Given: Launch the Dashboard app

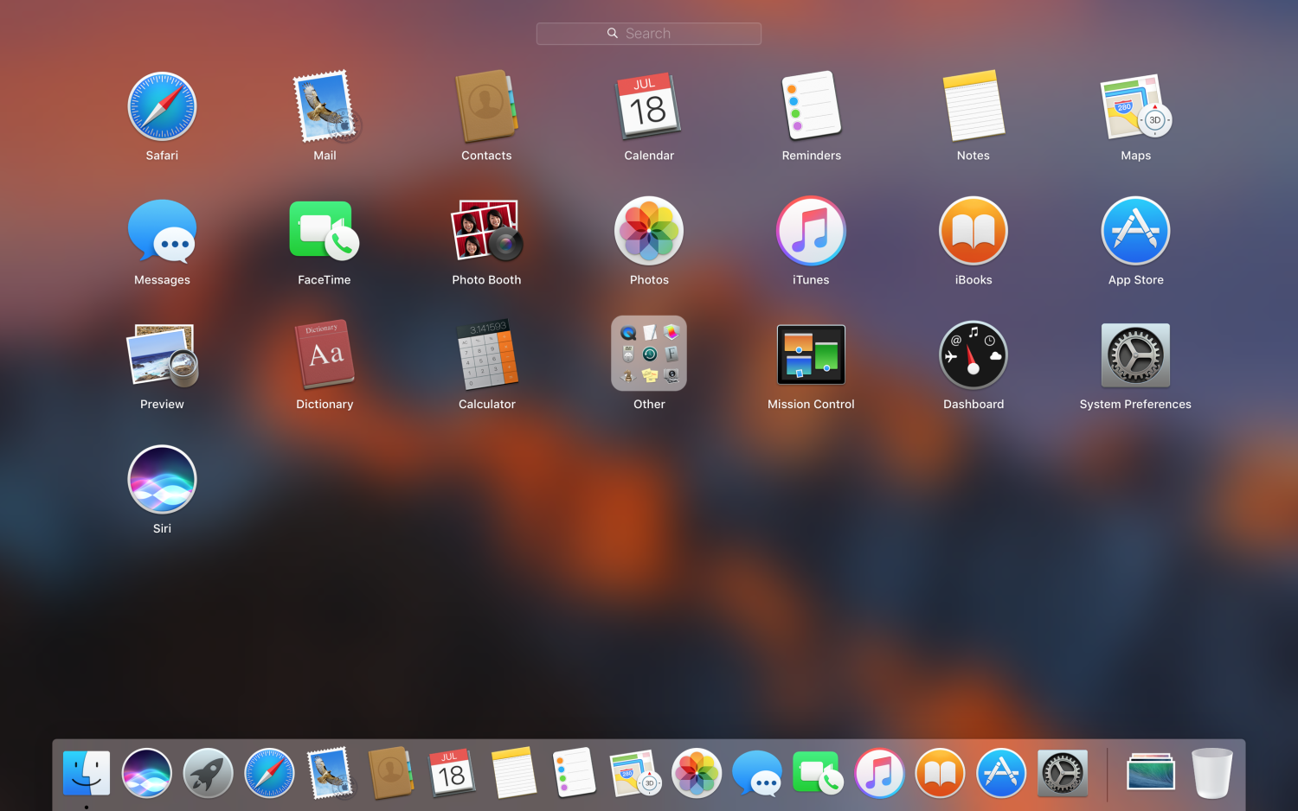Looking at the screenshot, I should pyautogui.click(x=973, y=355).
